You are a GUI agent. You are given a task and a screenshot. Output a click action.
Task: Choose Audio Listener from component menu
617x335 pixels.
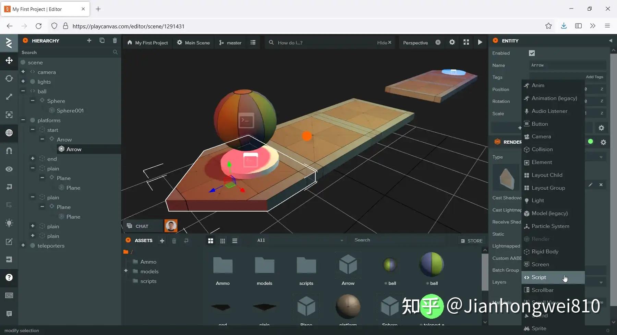pos(553,111)
